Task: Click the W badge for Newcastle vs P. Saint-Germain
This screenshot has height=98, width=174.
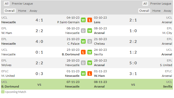Action: point(83,20)
